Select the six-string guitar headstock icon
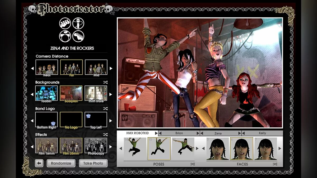The height and width of the screenshot is (178, 317). 78,36
